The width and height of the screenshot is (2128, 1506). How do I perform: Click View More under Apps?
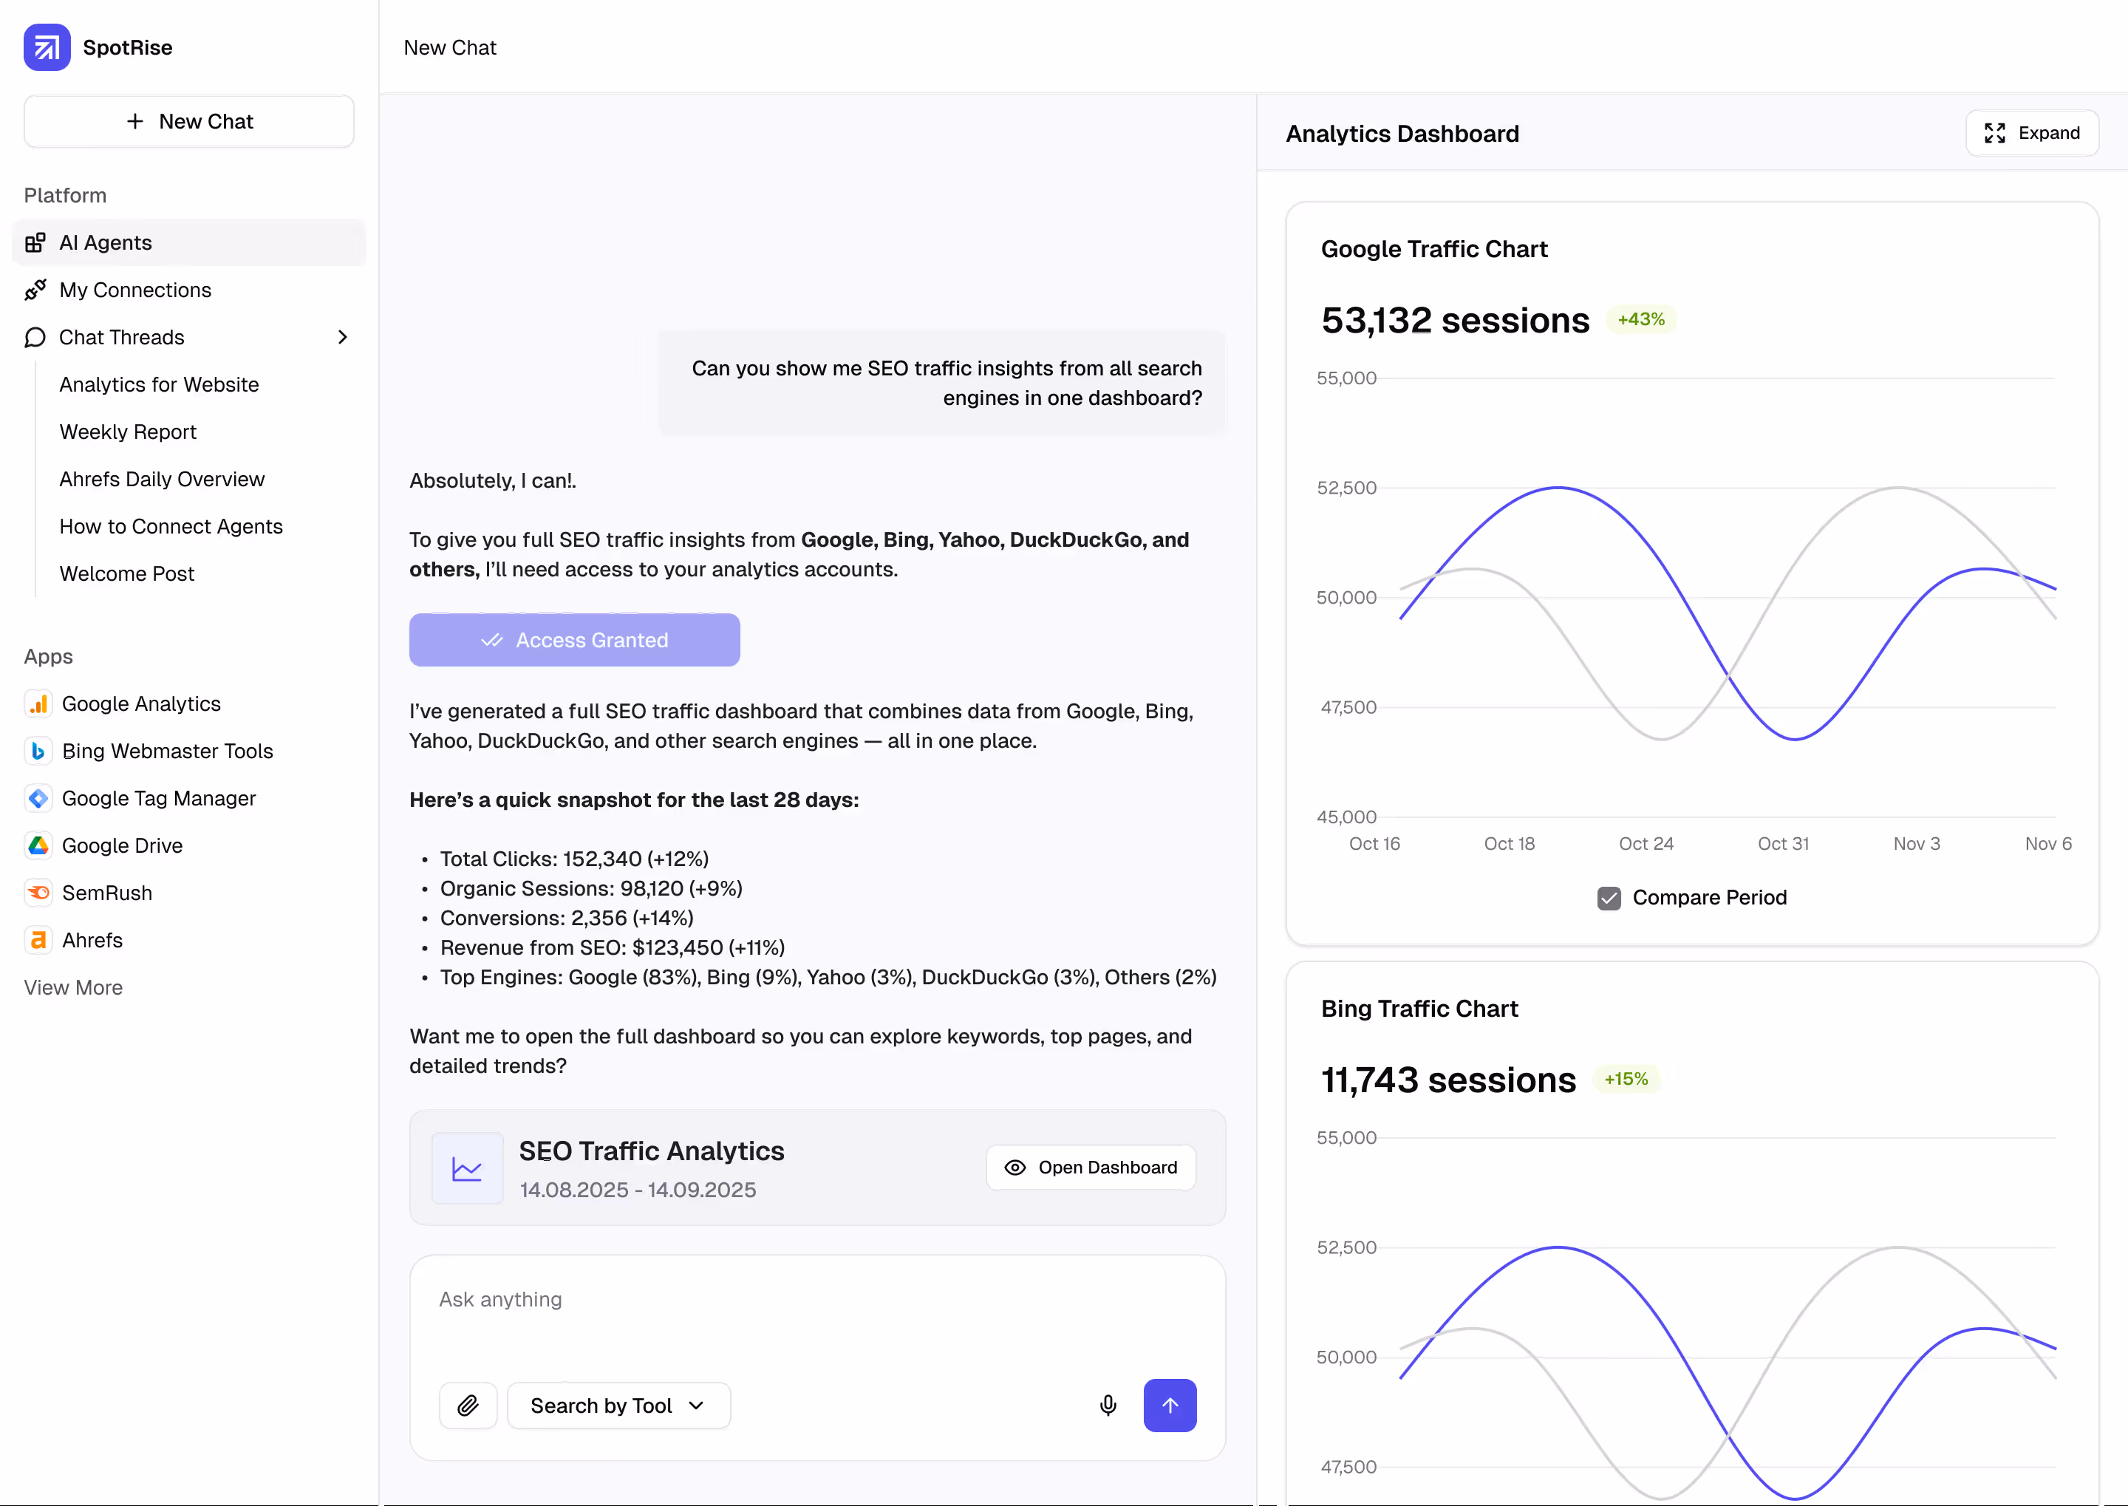point(73,987)
